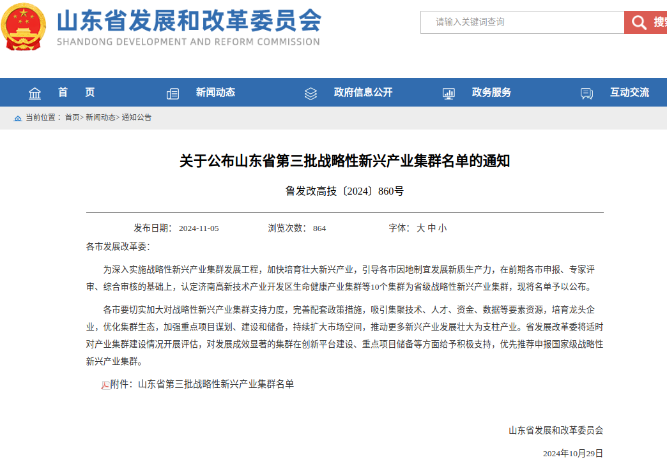
Task: Select 互动交流 in navigation bar
Action: tap(629, 93)
